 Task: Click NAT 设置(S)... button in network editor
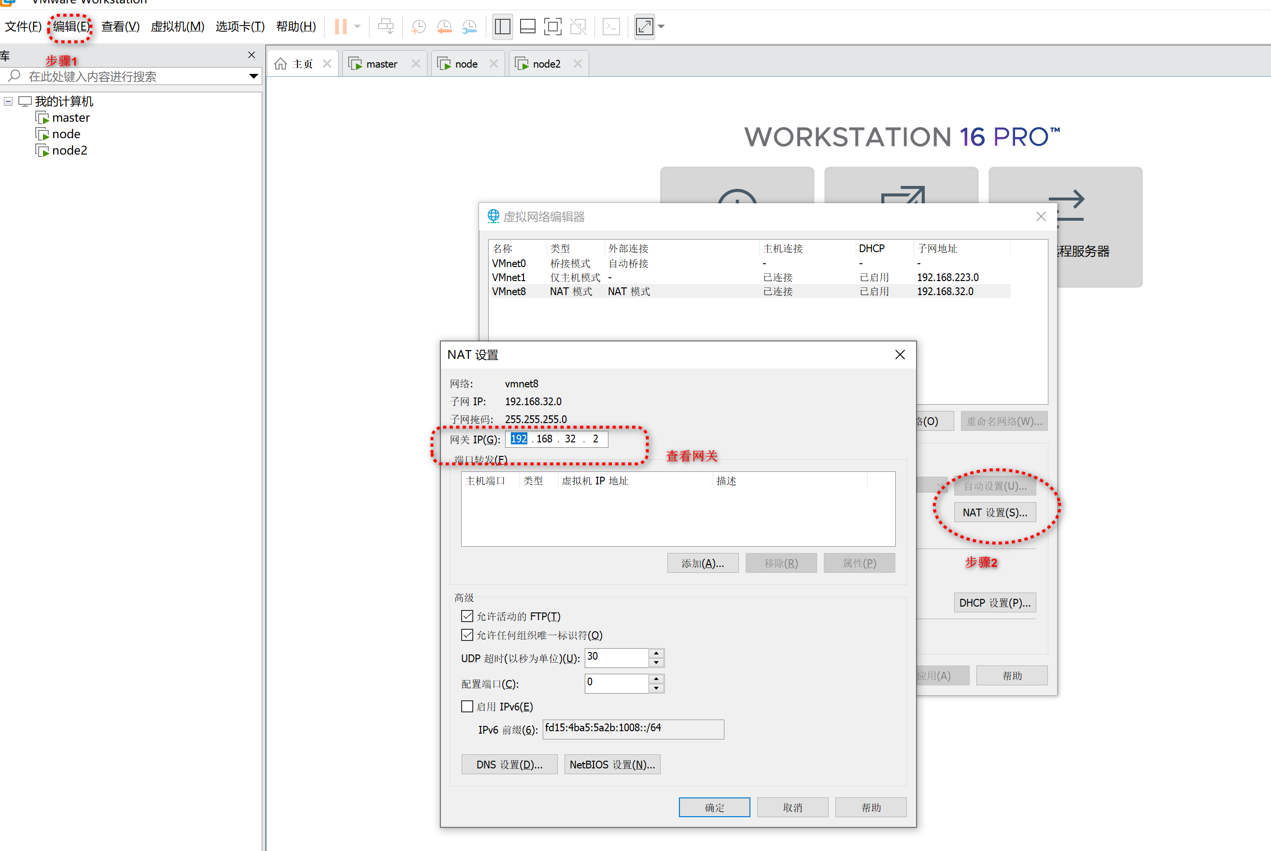[995, 513]
